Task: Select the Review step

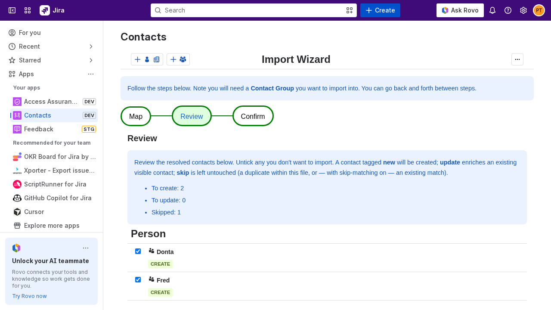Action: pyautogui.click(x=192, y=116)
